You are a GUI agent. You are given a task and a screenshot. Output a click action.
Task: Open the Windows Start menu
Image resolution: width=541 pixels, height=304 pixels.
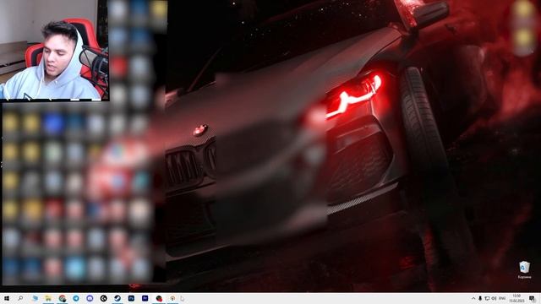pyautogui.click(x=6, y=298)
